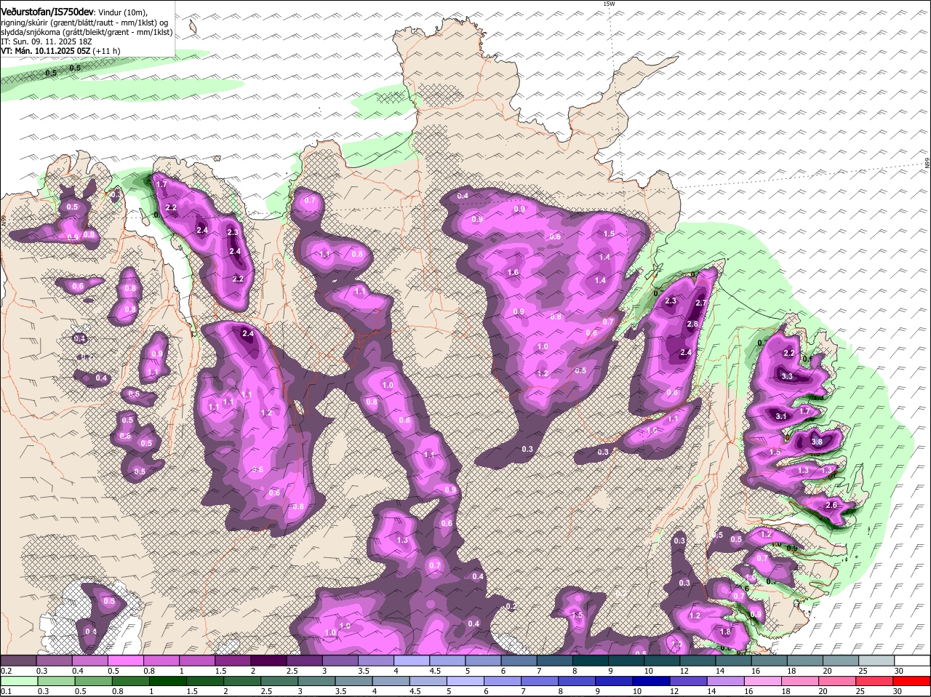Click the '0.1' label in the bottom legend row
The image size is (931, 697).
tap(6, 691)
